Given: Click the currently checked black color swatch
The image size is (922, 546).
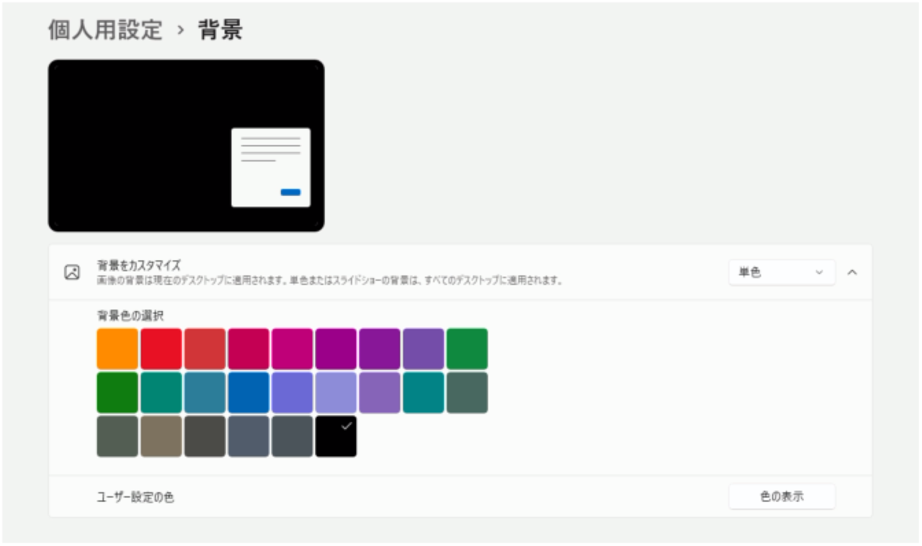Looking at the screenshot, I should coord(336,436).
